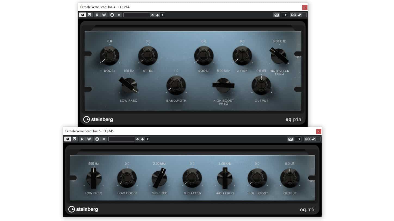Open the preset dropdown menu in EQ-M5
394x221 pixels.
[148, 139]
